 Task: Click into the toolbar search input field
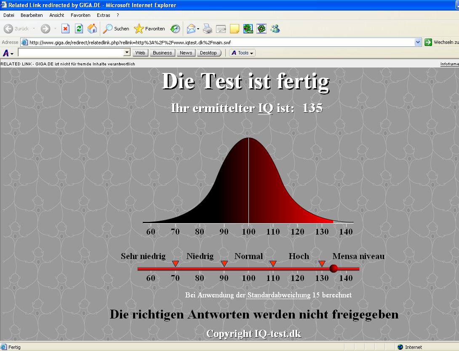tap(71, 52)
